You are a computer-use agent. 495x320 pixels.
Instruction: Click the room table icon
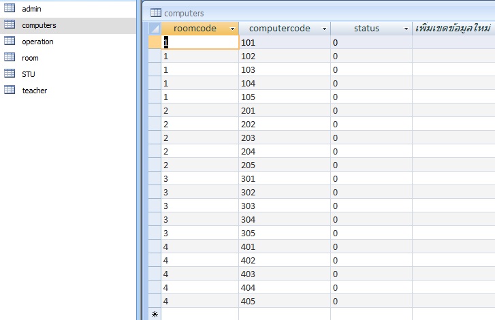coord(10,58)
